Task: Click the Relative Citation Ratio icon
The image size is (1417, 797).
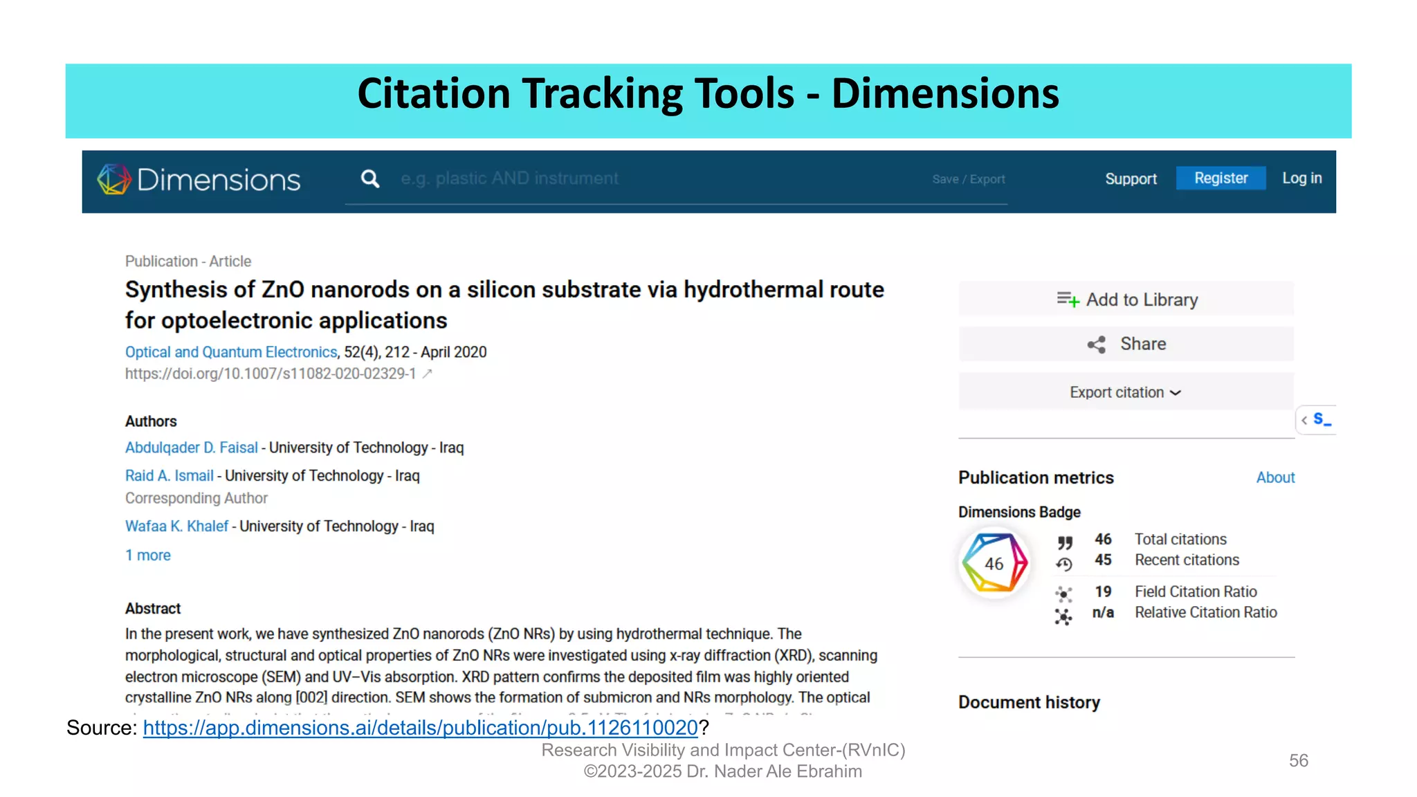Action: (1063, 616)
